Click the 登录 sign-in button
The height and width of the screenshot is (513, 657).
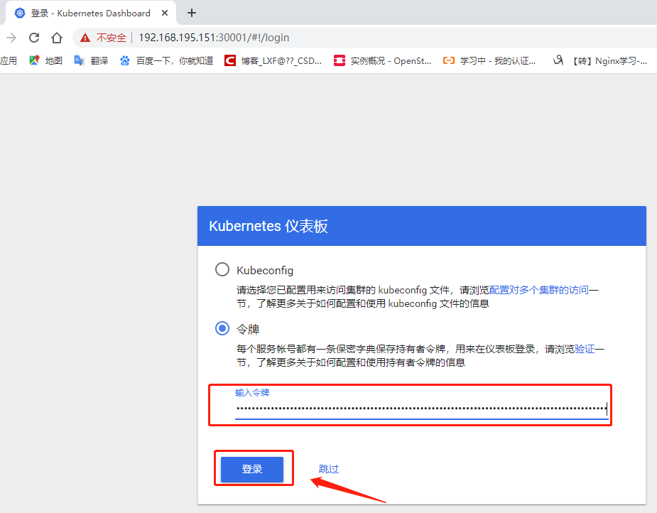tap(252, 470)
